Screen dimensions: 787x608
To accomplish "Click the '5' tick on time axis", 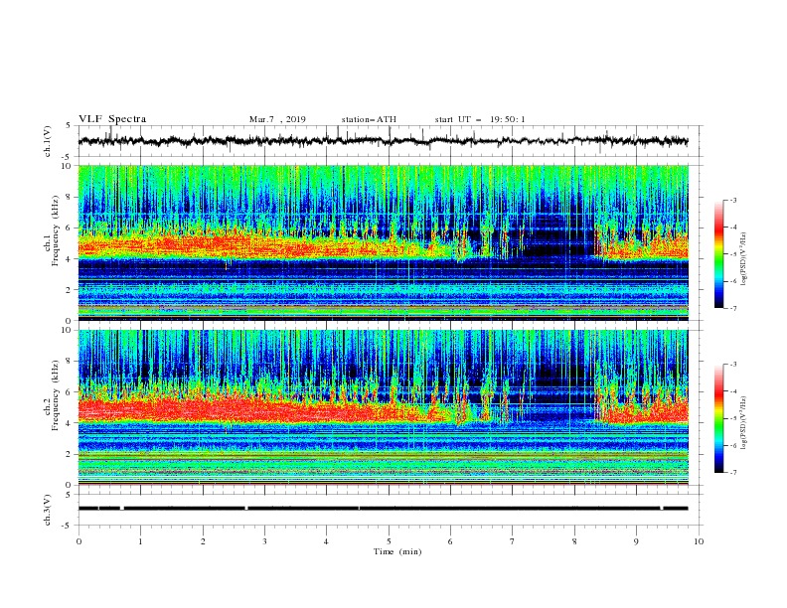I will point(389,541).
